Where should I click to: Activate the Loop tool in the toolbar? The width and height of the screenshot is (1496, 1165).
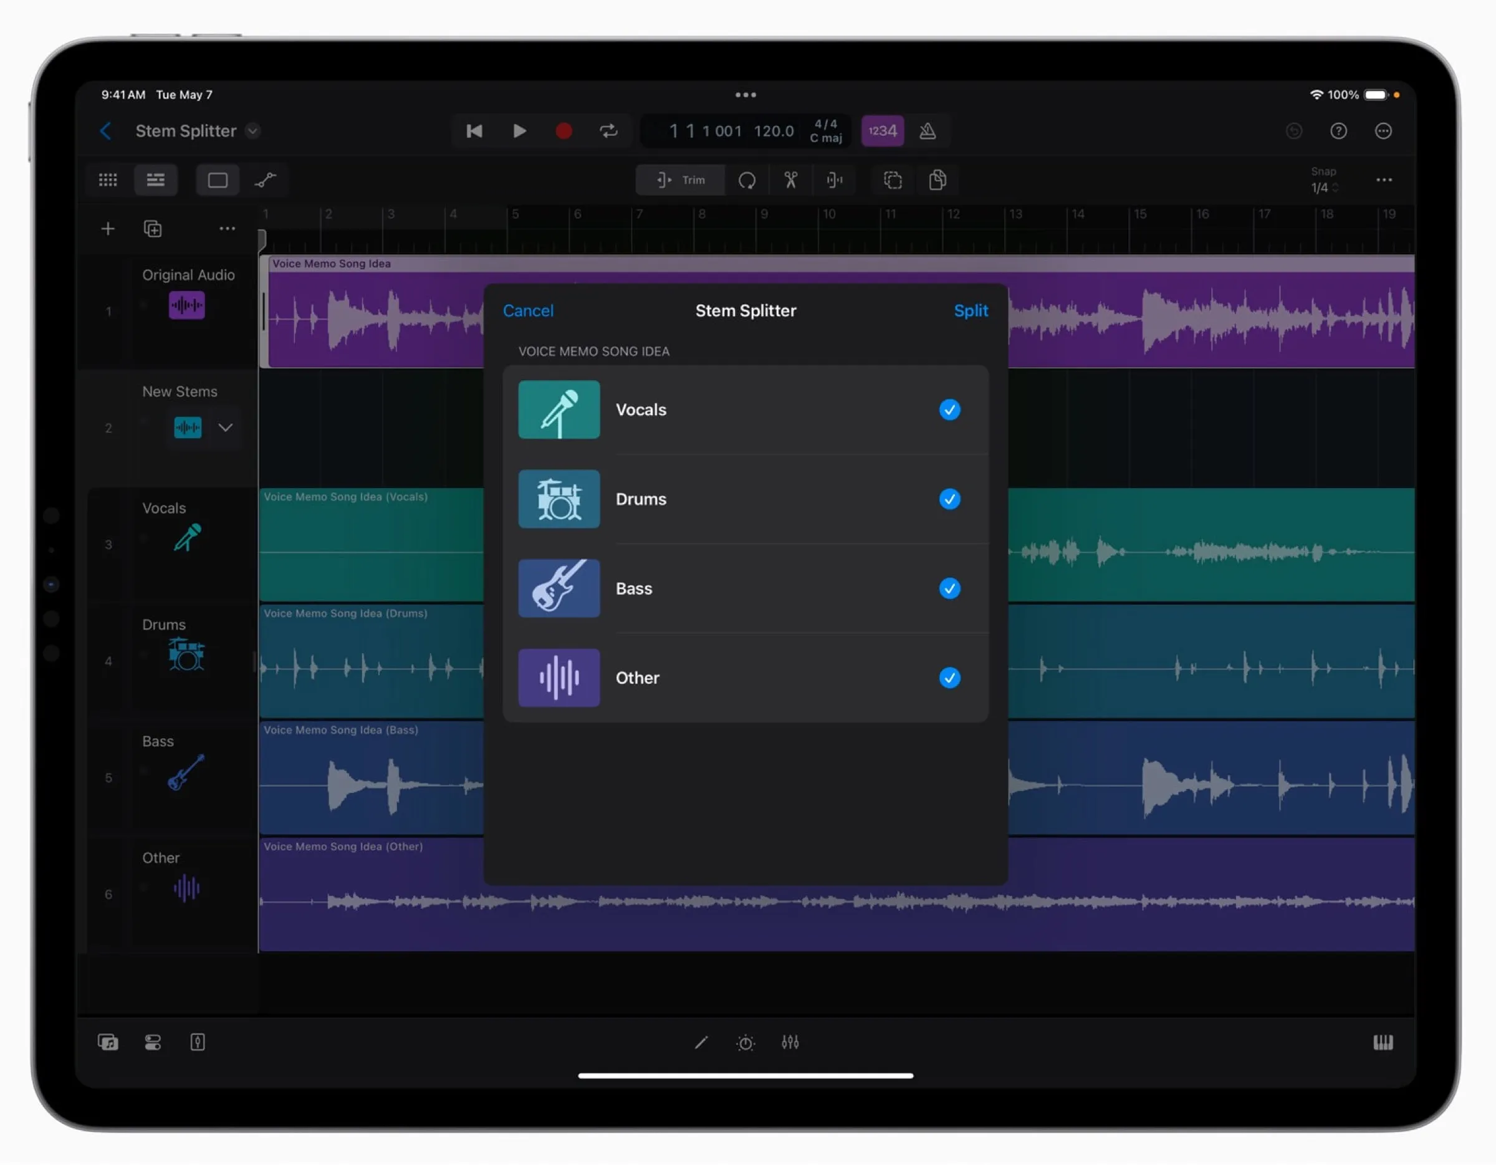tap(748, 180)
